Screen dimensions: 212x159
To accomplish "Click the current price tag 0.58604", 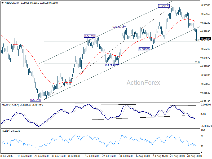I will coord(206,39).
